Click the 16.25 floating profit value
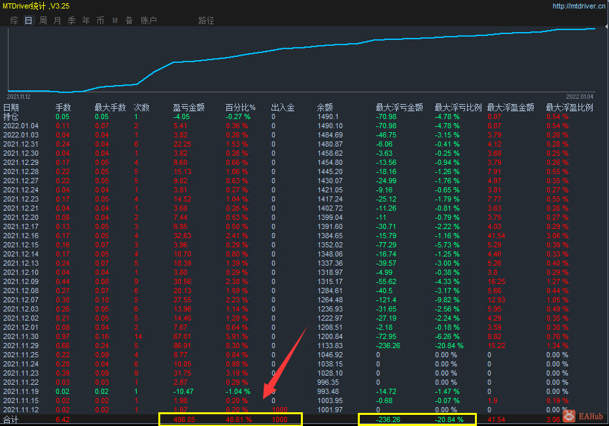Screen dimensions: 609x426 pyautogui.click(x=496, y=282)
